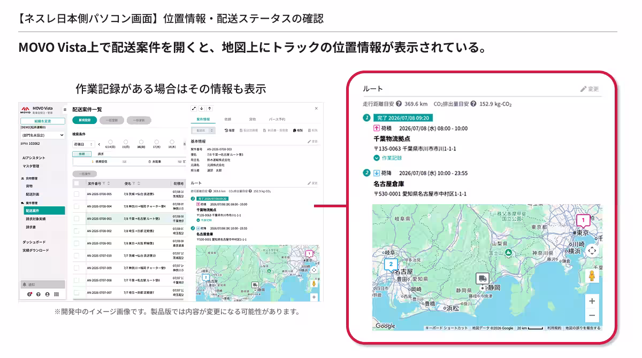The image size is (642, 358).
Task: Tick the select-all checkbox in table header
Action: point(76,183)
